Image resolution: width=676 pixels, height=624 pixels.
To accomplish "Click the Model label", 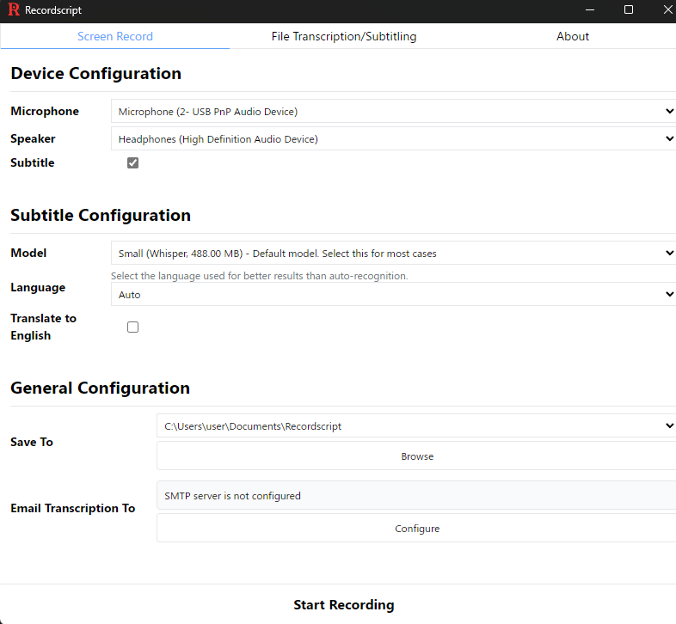I will (28, 253).
